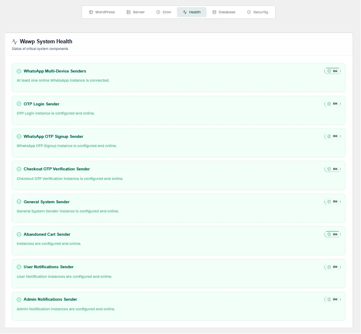Click OK badge for WhatsApp Multi-Device Senders

pos(332,71)
